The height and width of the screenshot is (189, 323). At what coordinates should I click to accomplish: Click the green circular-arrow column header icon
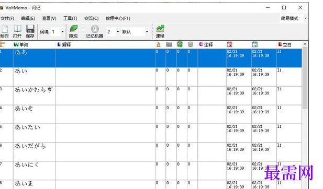(180, 44)
